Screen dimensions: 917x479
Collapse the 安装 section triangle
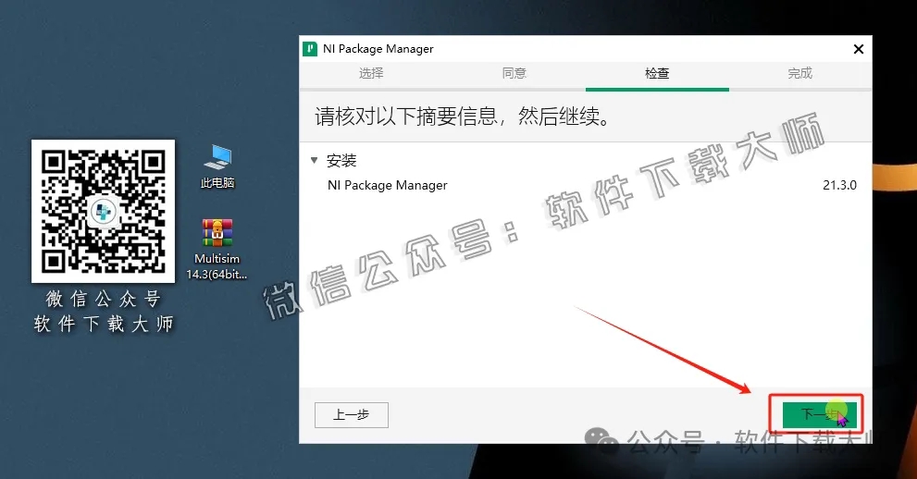[x=314, y=160]
